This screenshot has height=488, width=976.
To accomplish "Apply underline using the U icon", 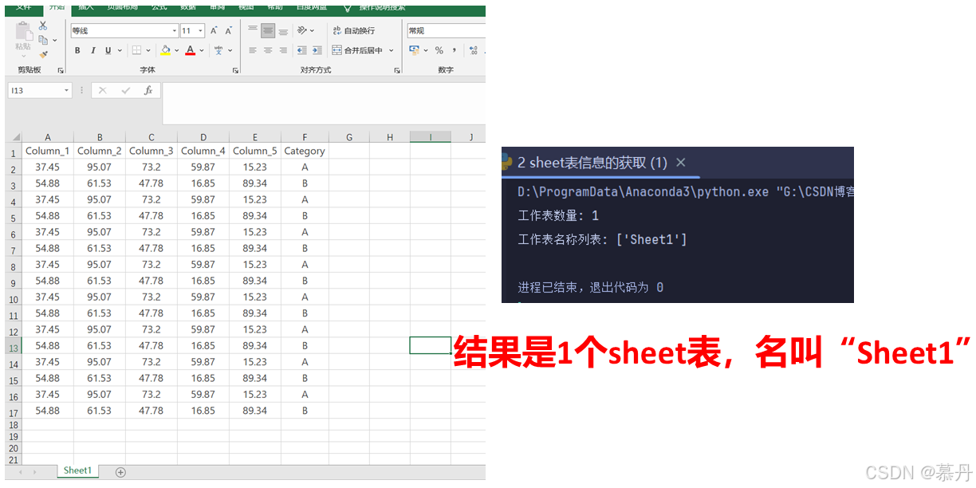I will coord(108,49).
